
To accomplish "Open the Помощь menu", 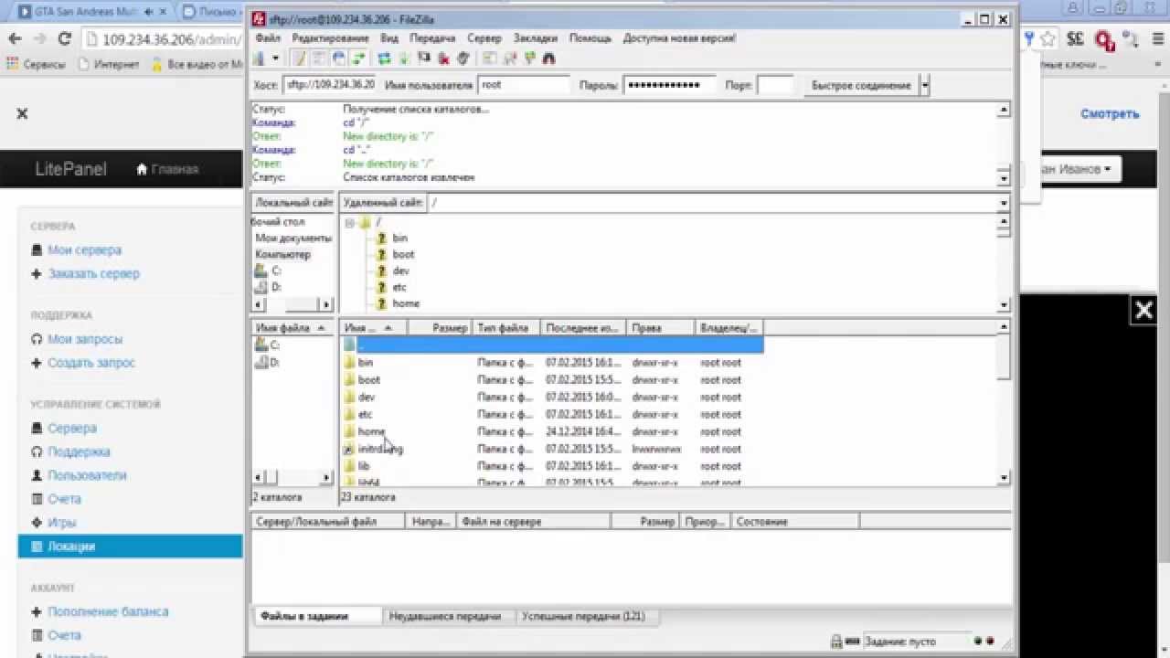I will (590, 38).
